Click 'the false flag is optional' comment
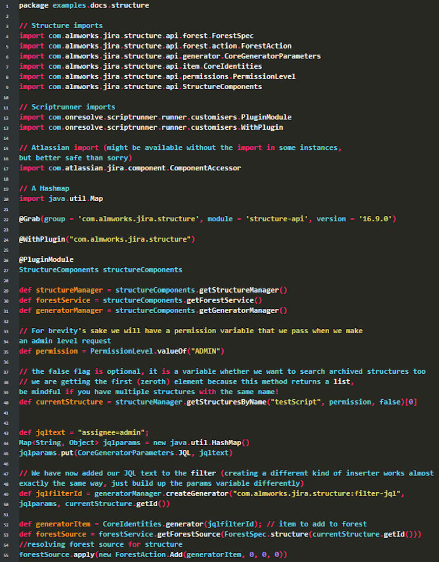This screenshot has height=562, width=439. [x=222, y=371]
